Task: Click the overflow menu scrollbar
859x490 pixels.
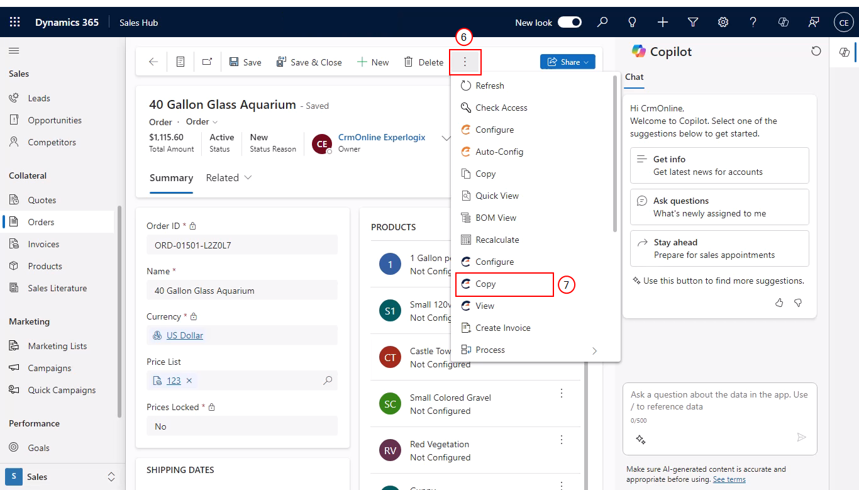Action: click(x=615, y=154)
